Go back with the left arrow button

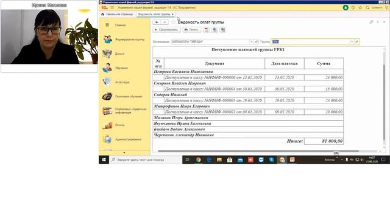[157, 22]
